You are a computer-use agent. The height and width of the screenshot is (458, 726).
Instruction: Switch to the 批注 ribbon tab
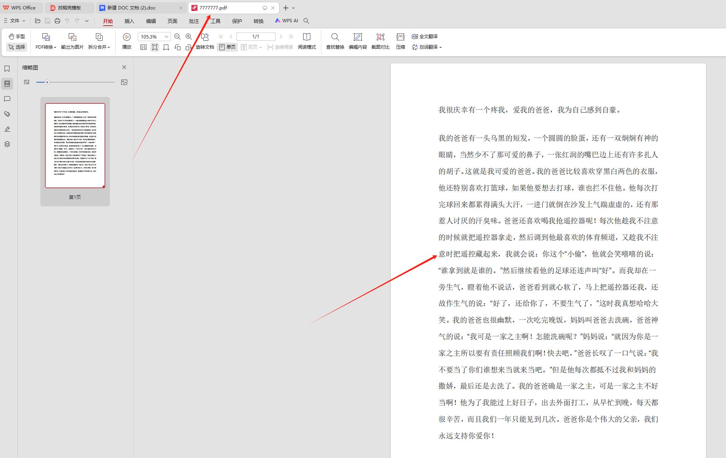coord(194,21)
